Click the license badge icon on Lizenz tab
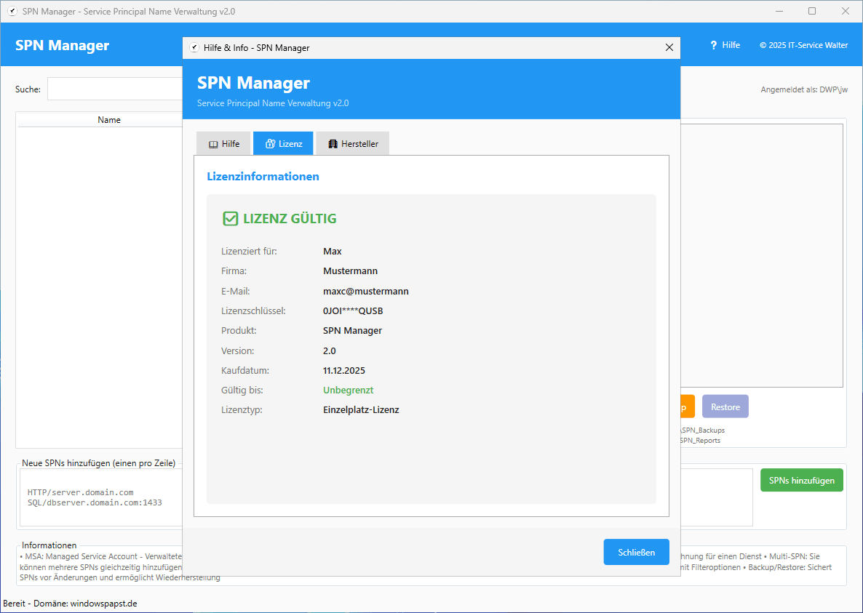This screenshot has width=863, height=613. coord(270,144)
